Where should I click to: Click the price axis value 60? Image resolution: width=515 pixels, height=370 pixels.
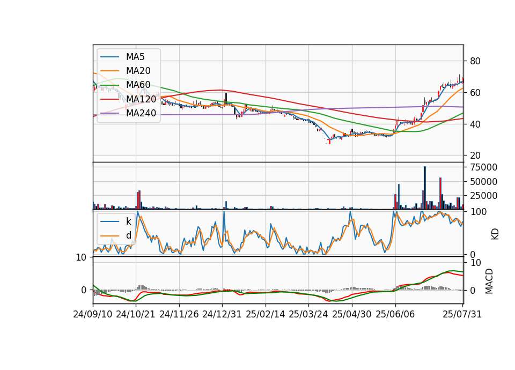point(475,93)
